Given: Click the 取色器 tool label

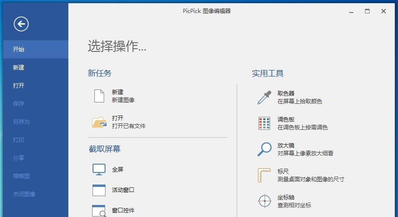Looking at the screenshot, I should tap(286, 93).
